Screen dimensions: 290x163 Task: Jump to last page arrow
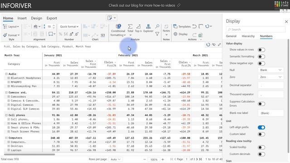click(x=200, y=159)
